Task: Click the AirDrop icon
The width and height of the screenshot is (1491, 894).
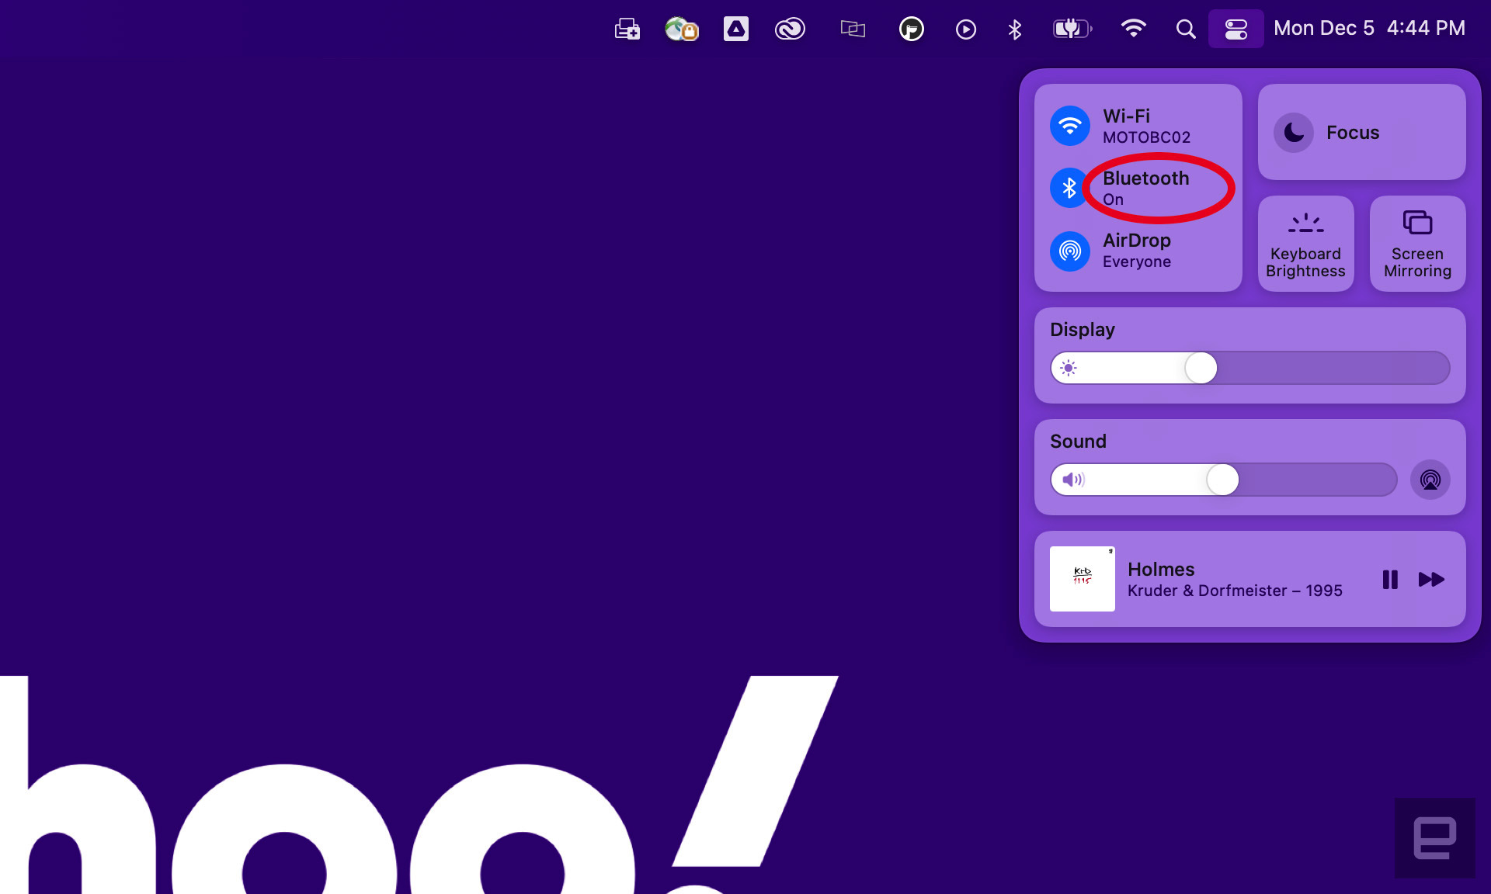Action: click(1069, 250)
